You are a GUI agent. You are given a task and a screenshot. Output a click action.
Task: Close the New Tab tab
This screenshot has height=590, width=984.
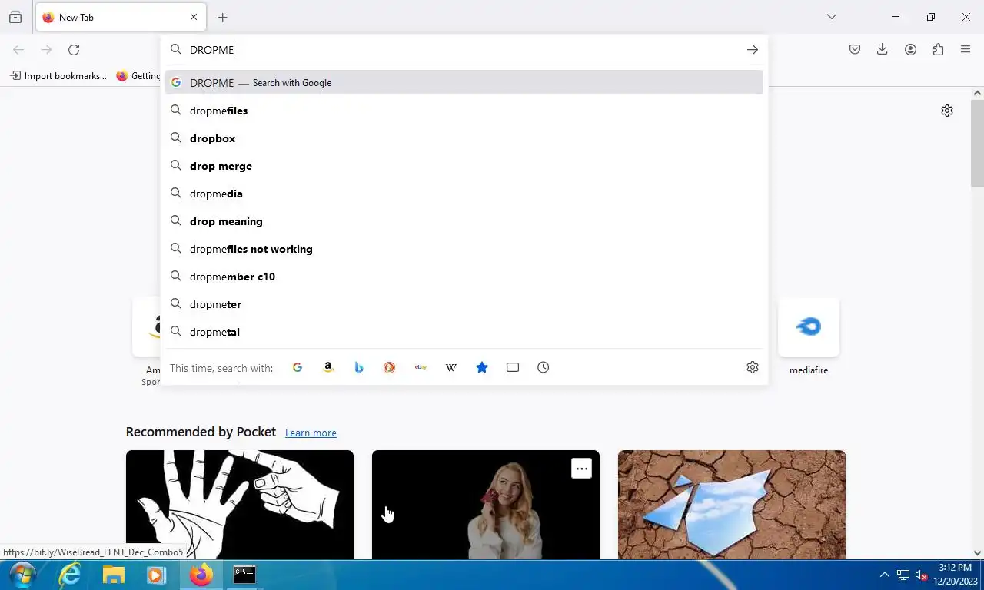click(x=194, y=17)
